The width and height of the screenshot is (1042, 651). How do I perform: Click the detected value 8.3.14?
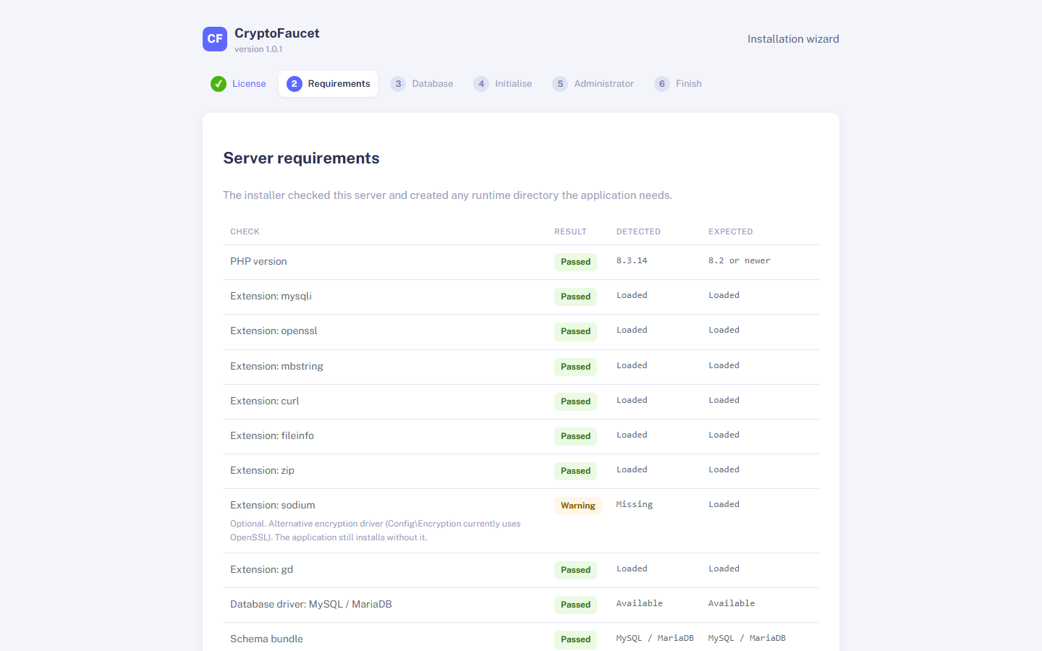632,260
